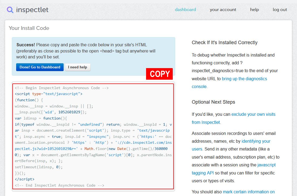Open the dashboard menu item
The width and height of the screenshot is (297, 196).
click(x=185, y=10)
